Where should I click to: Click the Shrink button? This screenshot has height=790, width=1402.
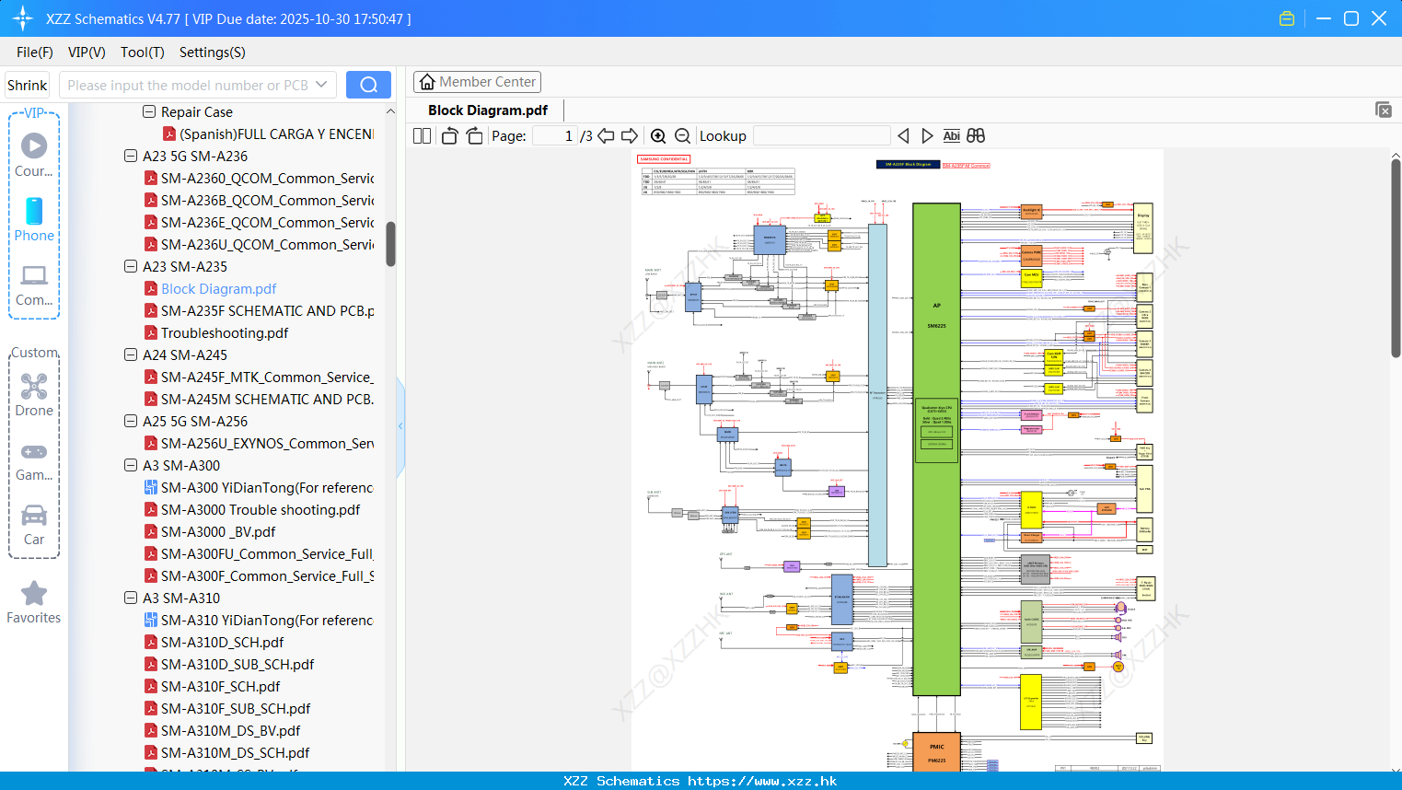coord(28,85)
